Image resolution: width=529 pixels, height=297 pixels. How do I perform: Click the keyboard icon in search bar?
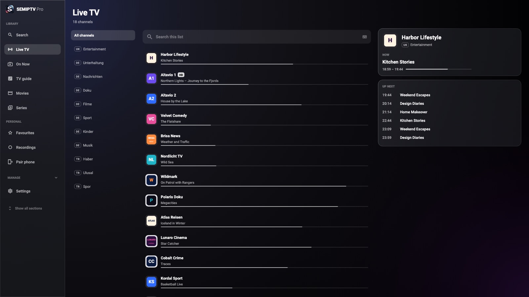[364, 37]
